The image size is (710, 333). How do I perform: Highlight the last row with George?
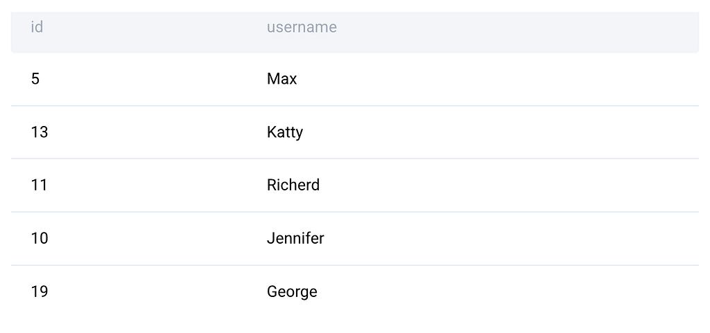(x=355, y=291)
